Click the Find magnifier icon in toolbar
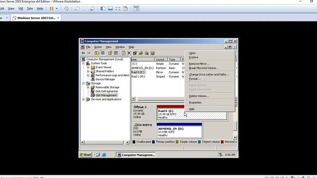The width and height of the screenshot is (317, 178). pyautogui.click(x=147, y=53)
